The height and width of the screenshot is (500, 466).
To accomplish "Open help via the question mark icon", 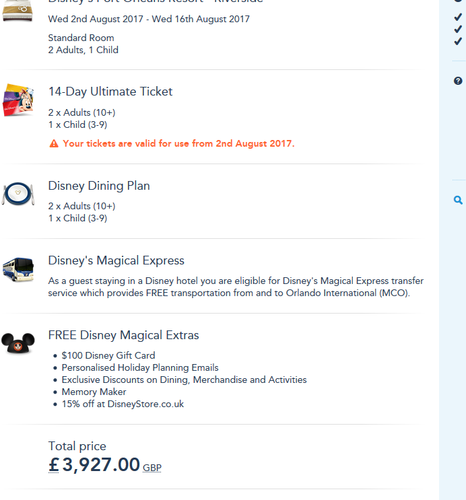I will coord(459,81).
